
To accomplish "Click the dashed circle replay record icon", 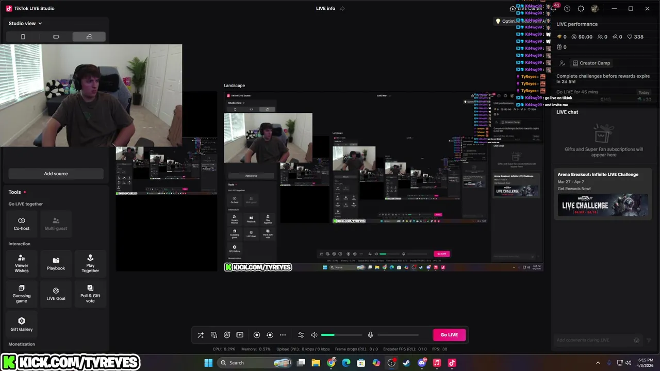I will [270, 335].
